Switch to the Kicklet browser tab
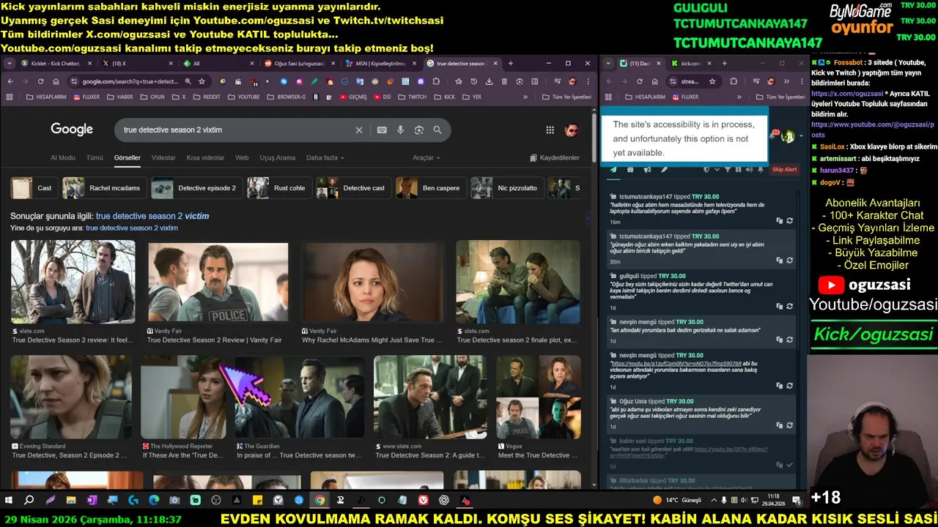 tap(55, 64)
